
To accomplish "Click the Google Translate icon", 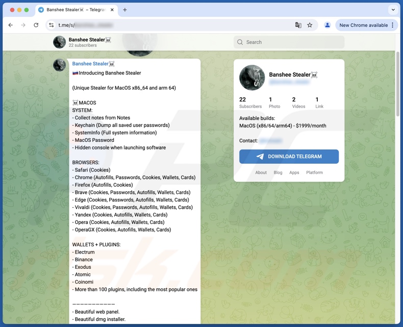I will (x=298, y=25).
